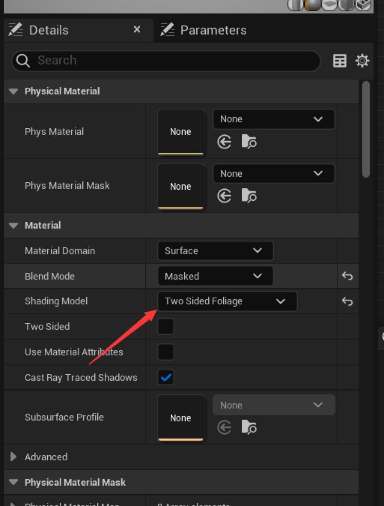Expand the Advanced section

[x=14, y=457]
